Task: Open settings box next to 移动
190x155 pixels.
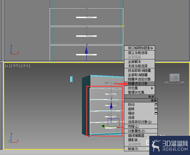Action: point(156,105)
